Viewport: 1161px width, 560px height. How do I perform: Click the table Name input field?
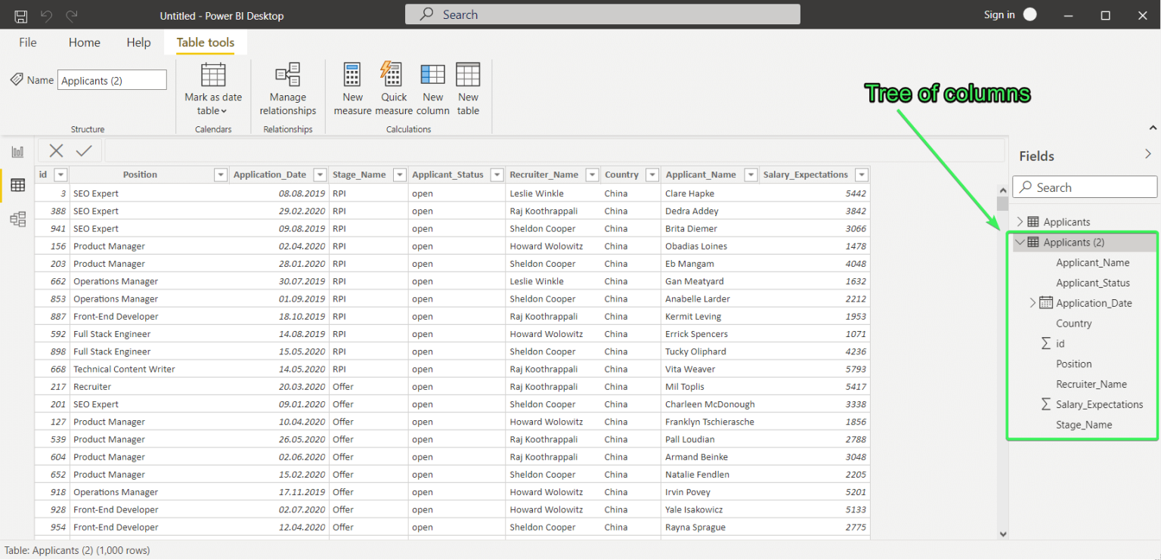pos(112,79)
